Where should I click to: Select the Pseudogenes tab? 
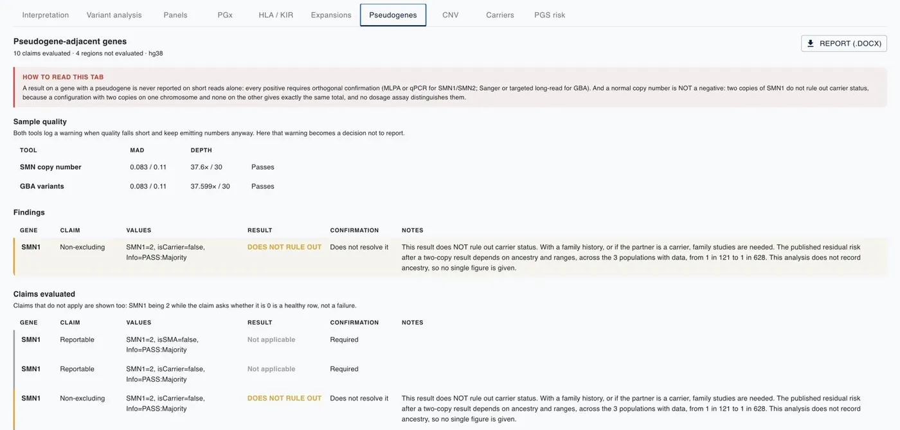[x=393, y=15]
